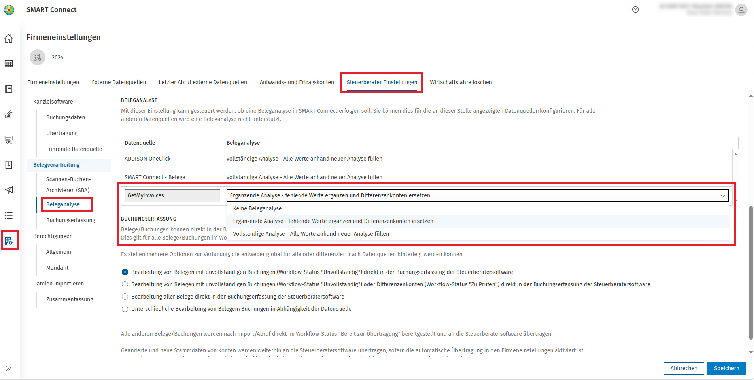754x380 pixels.
Task: Click the company building icon beside 2024
Action: (38, 57)
